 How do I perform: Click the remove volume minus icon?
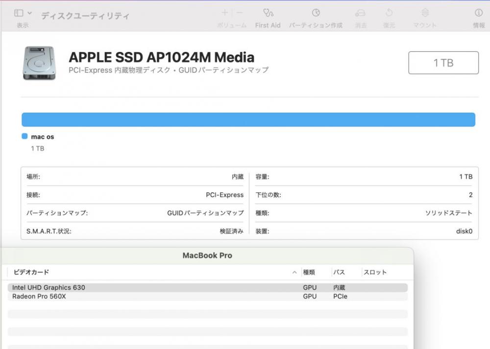[x=240, y=13]
